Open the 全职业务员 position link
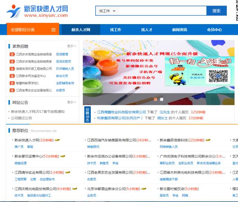Screen dimensions: 238x202 [186, 163]
